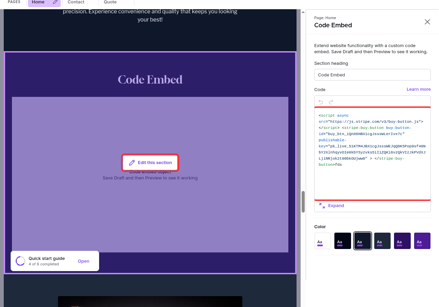Click the page preview vertical scrollbar thumb
The width and height of the screenshot is (439, 307).
pos(303,202)
